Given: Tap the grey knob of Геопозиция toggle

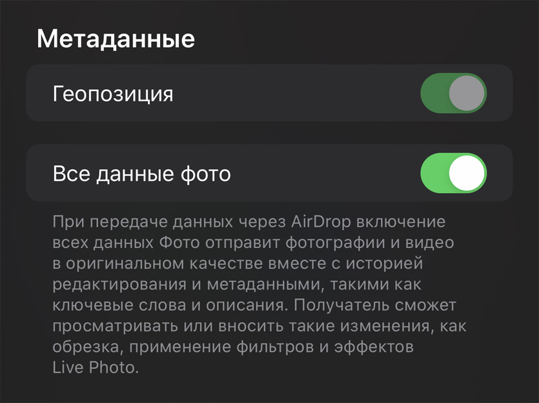Looking at the screenshot, I should [x=467, y=93].
